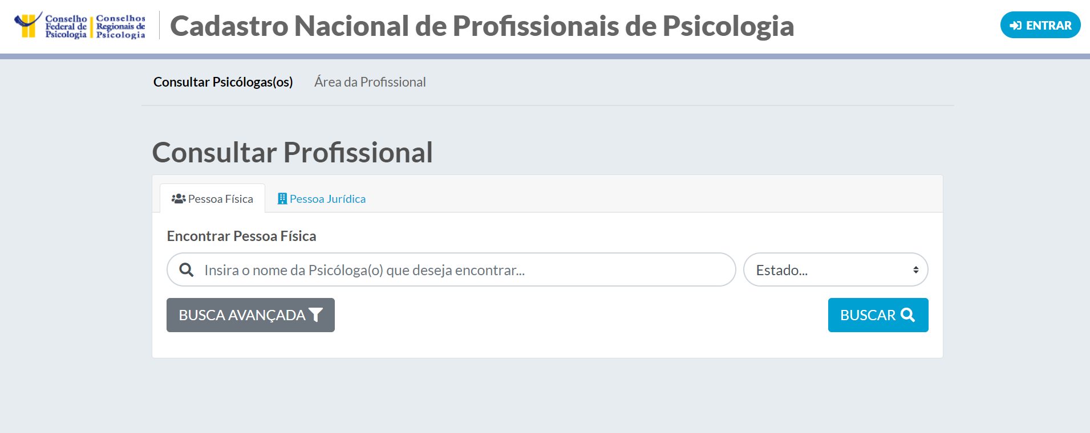Click the sign-in arrow icon beside ENTRAR

point(1015,26)
